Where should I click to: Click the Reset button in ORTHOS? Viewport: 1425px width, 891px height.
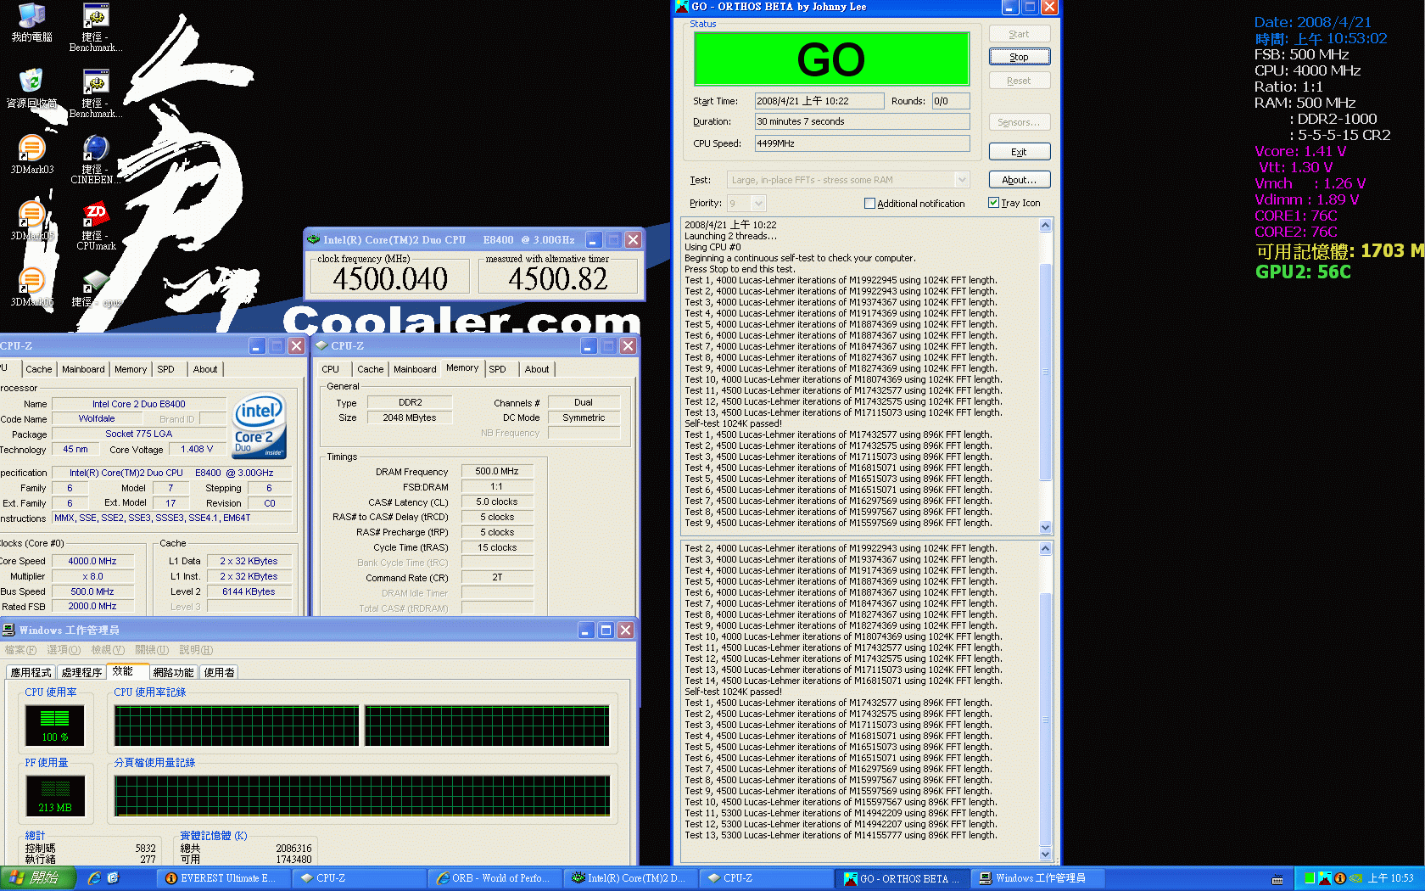coord(1019,81)
